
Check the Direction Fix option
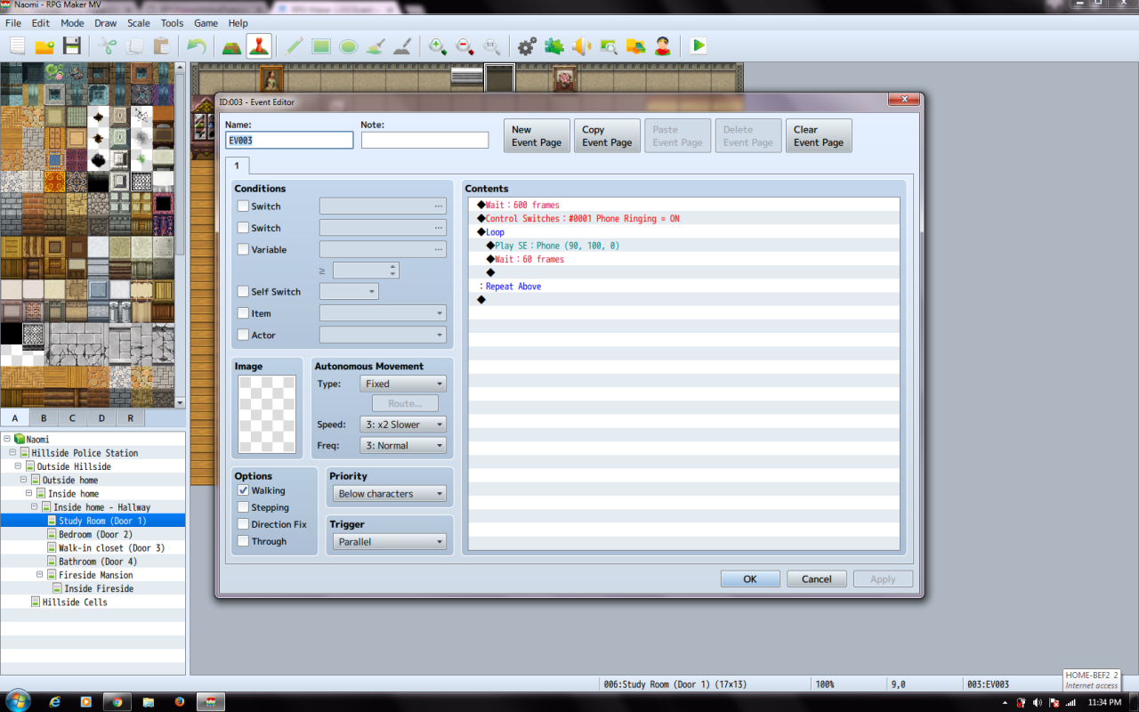pyautogui.click(x=243, y=524)
